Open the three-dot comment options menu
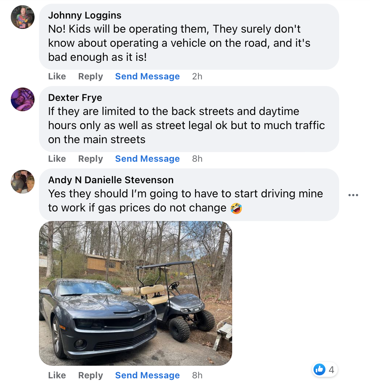The height and width of the screenshot is (385, 370). [x=353, y=195]
